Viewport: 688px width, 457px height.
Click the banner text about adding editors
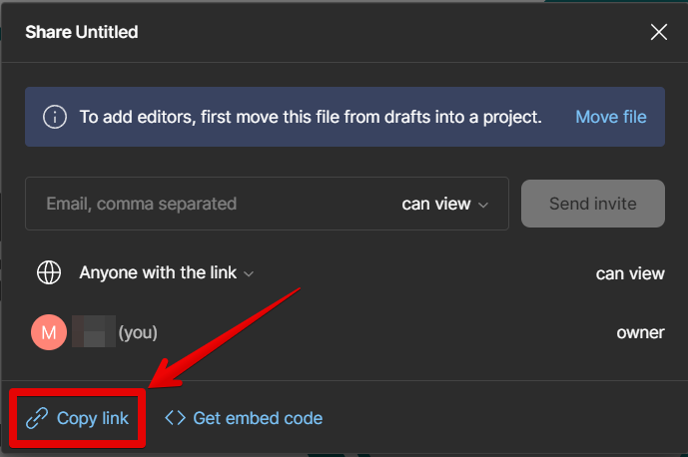(311, 117)
